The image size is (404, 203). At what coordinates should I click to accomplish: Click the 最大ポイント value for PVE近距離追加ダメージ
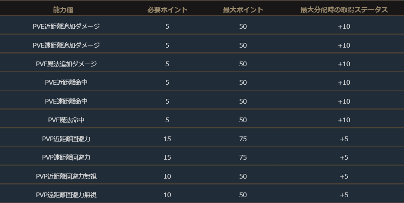point(243,27)
